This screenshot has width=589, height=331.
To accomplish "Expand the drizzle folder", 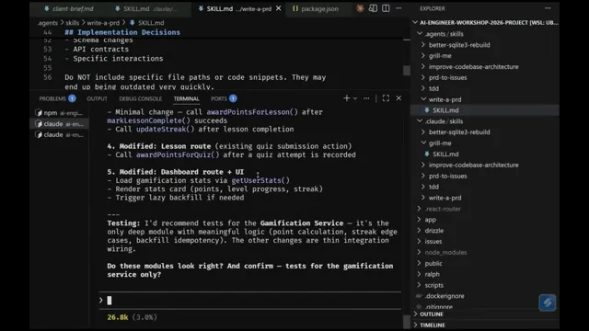I will click(x=485, y=231).
